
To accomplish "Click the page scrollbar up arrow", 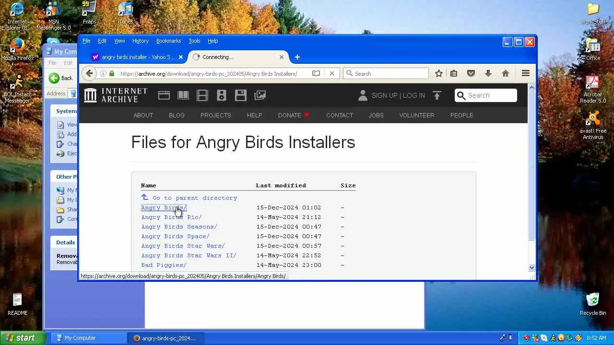I will (x=531, y=88).
